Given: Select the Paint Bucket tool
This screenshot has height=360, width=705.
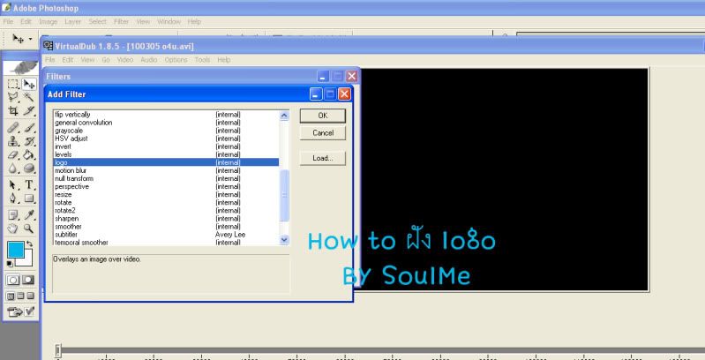Looking at the screenshot, I should tap(29, 154).
